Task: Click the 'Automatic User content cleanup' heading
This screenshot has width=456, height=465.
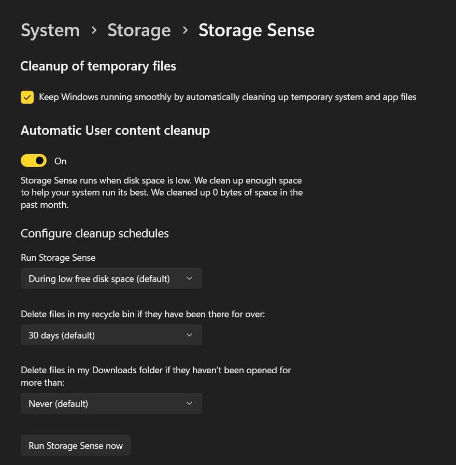Action: (115, 130)
